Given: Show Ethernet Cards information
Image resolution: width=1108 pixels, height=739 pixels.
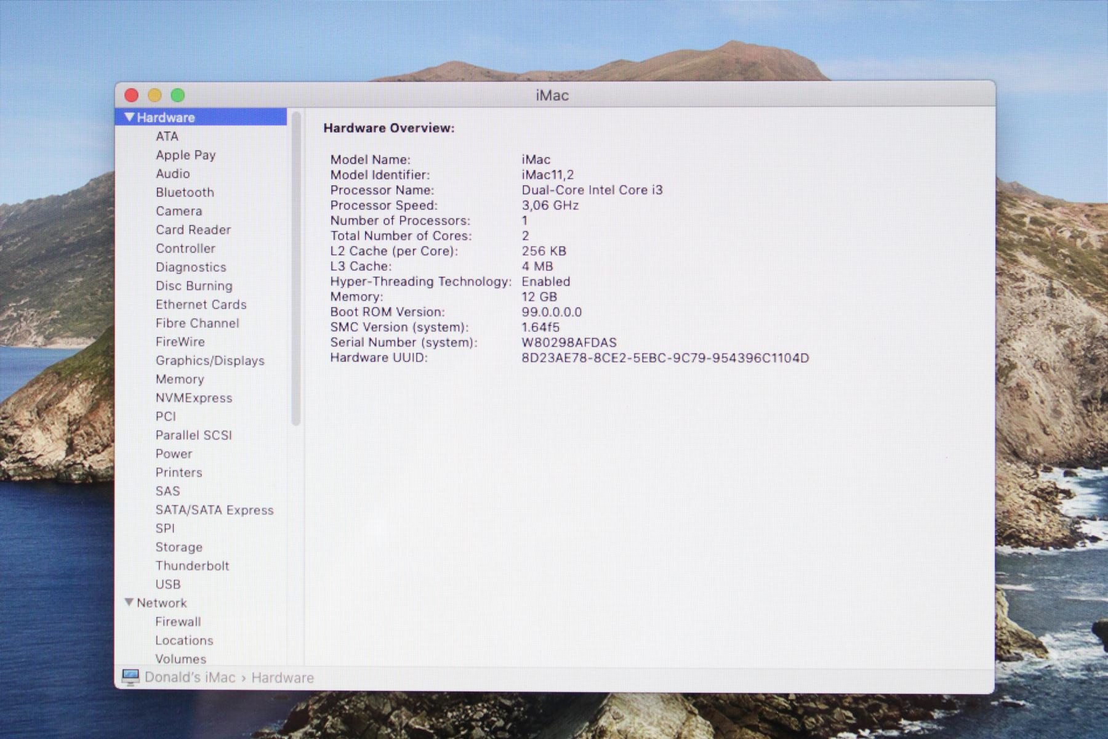Looking at the screenshot, I should 201,304.
